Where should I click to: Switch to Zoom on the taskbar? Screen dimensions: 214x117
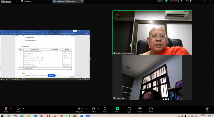[88, 116]
